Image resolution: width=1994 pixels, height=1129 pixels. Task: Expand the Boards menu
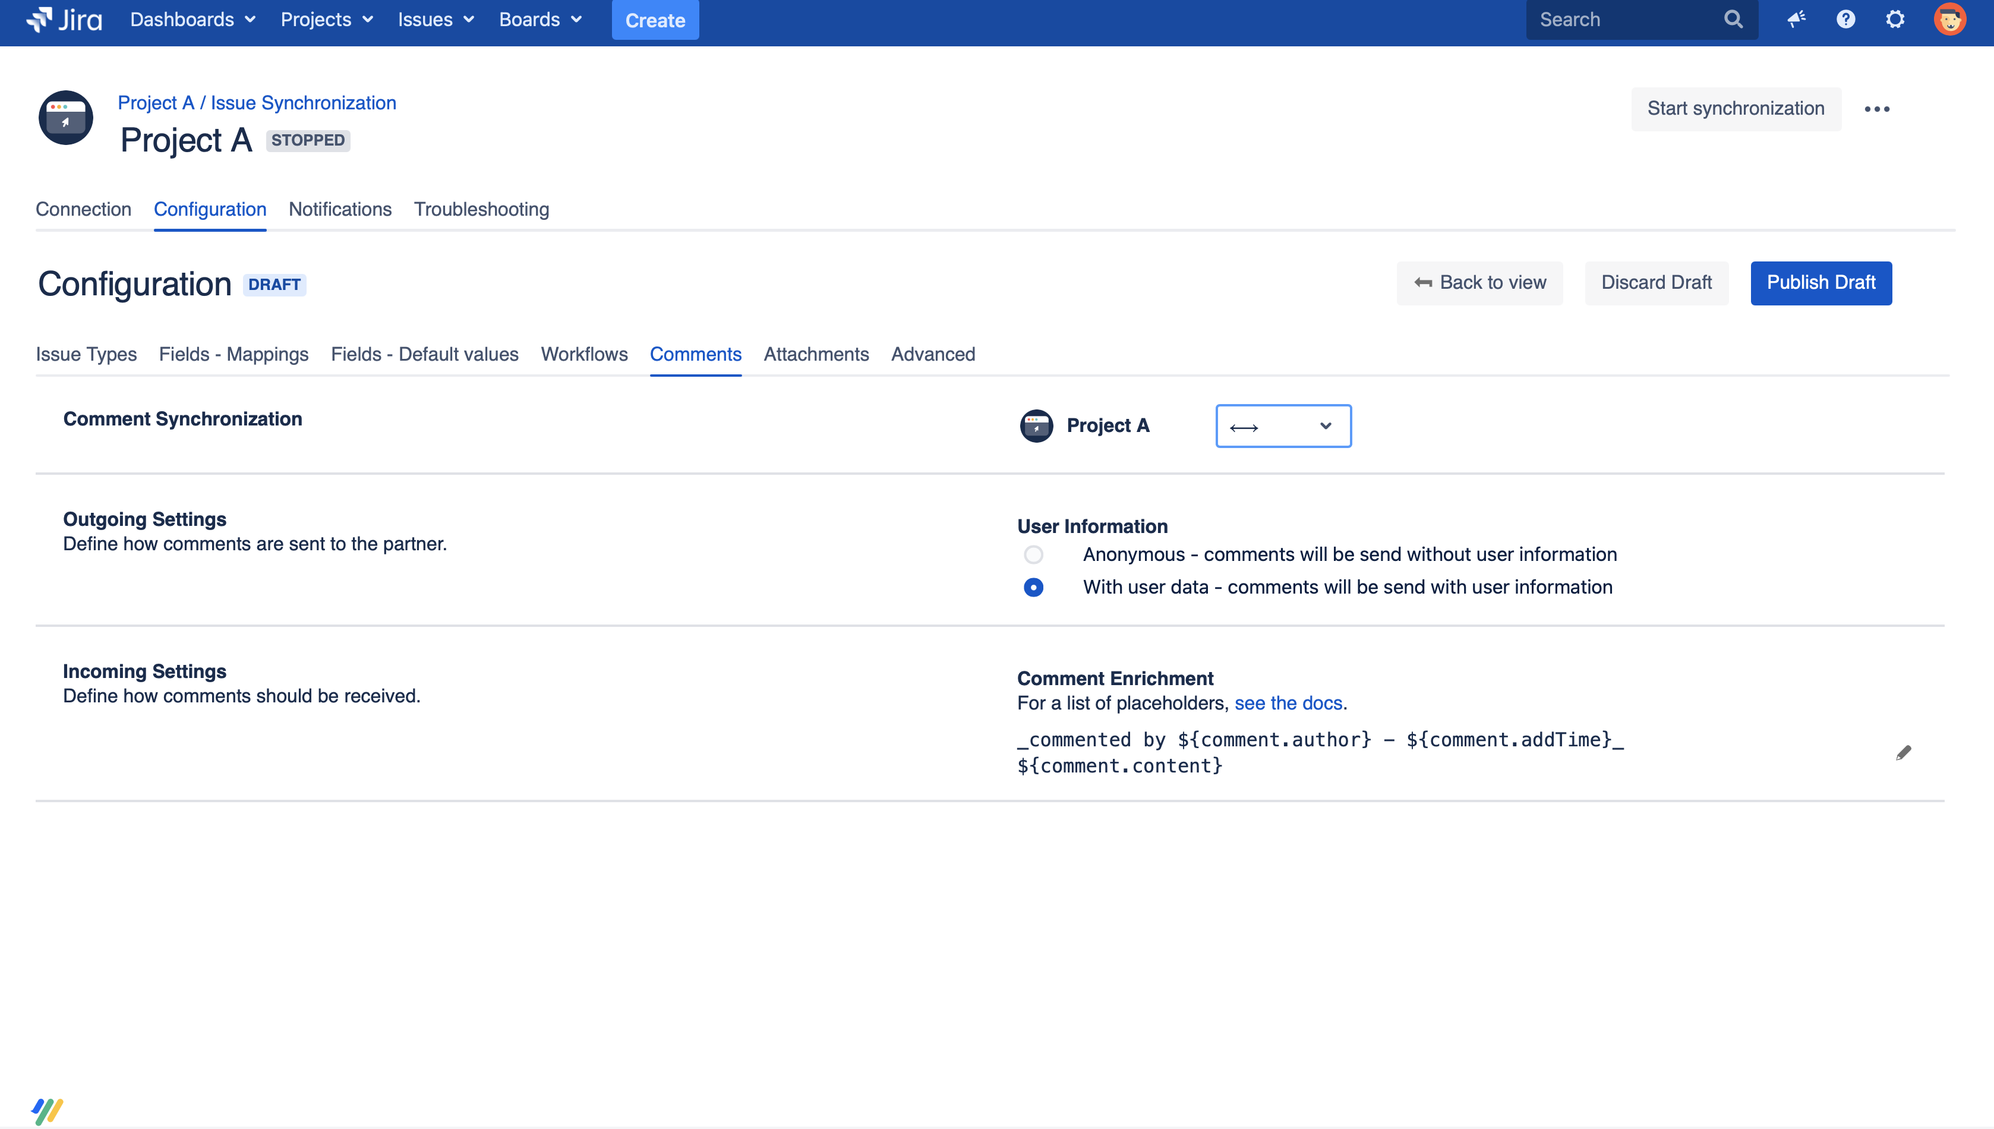[540, 20]
